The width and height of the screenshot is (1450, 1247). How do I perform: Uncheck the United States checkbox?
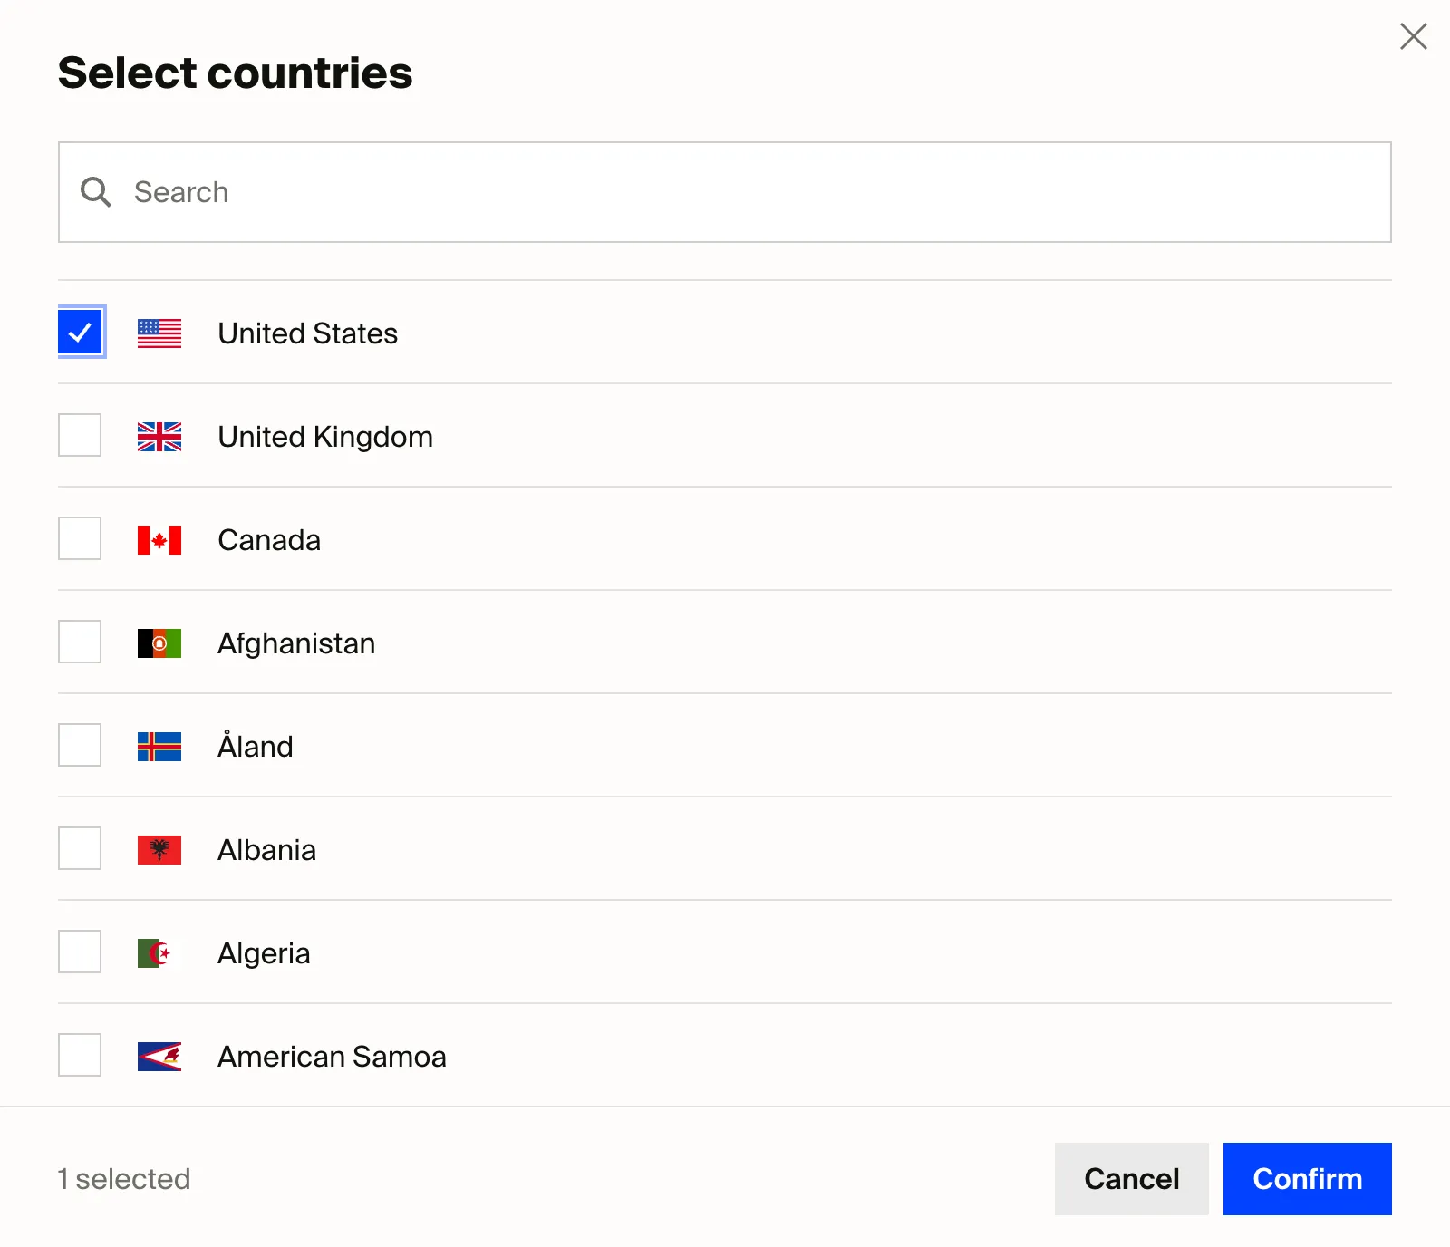click(x=81, y=333)
